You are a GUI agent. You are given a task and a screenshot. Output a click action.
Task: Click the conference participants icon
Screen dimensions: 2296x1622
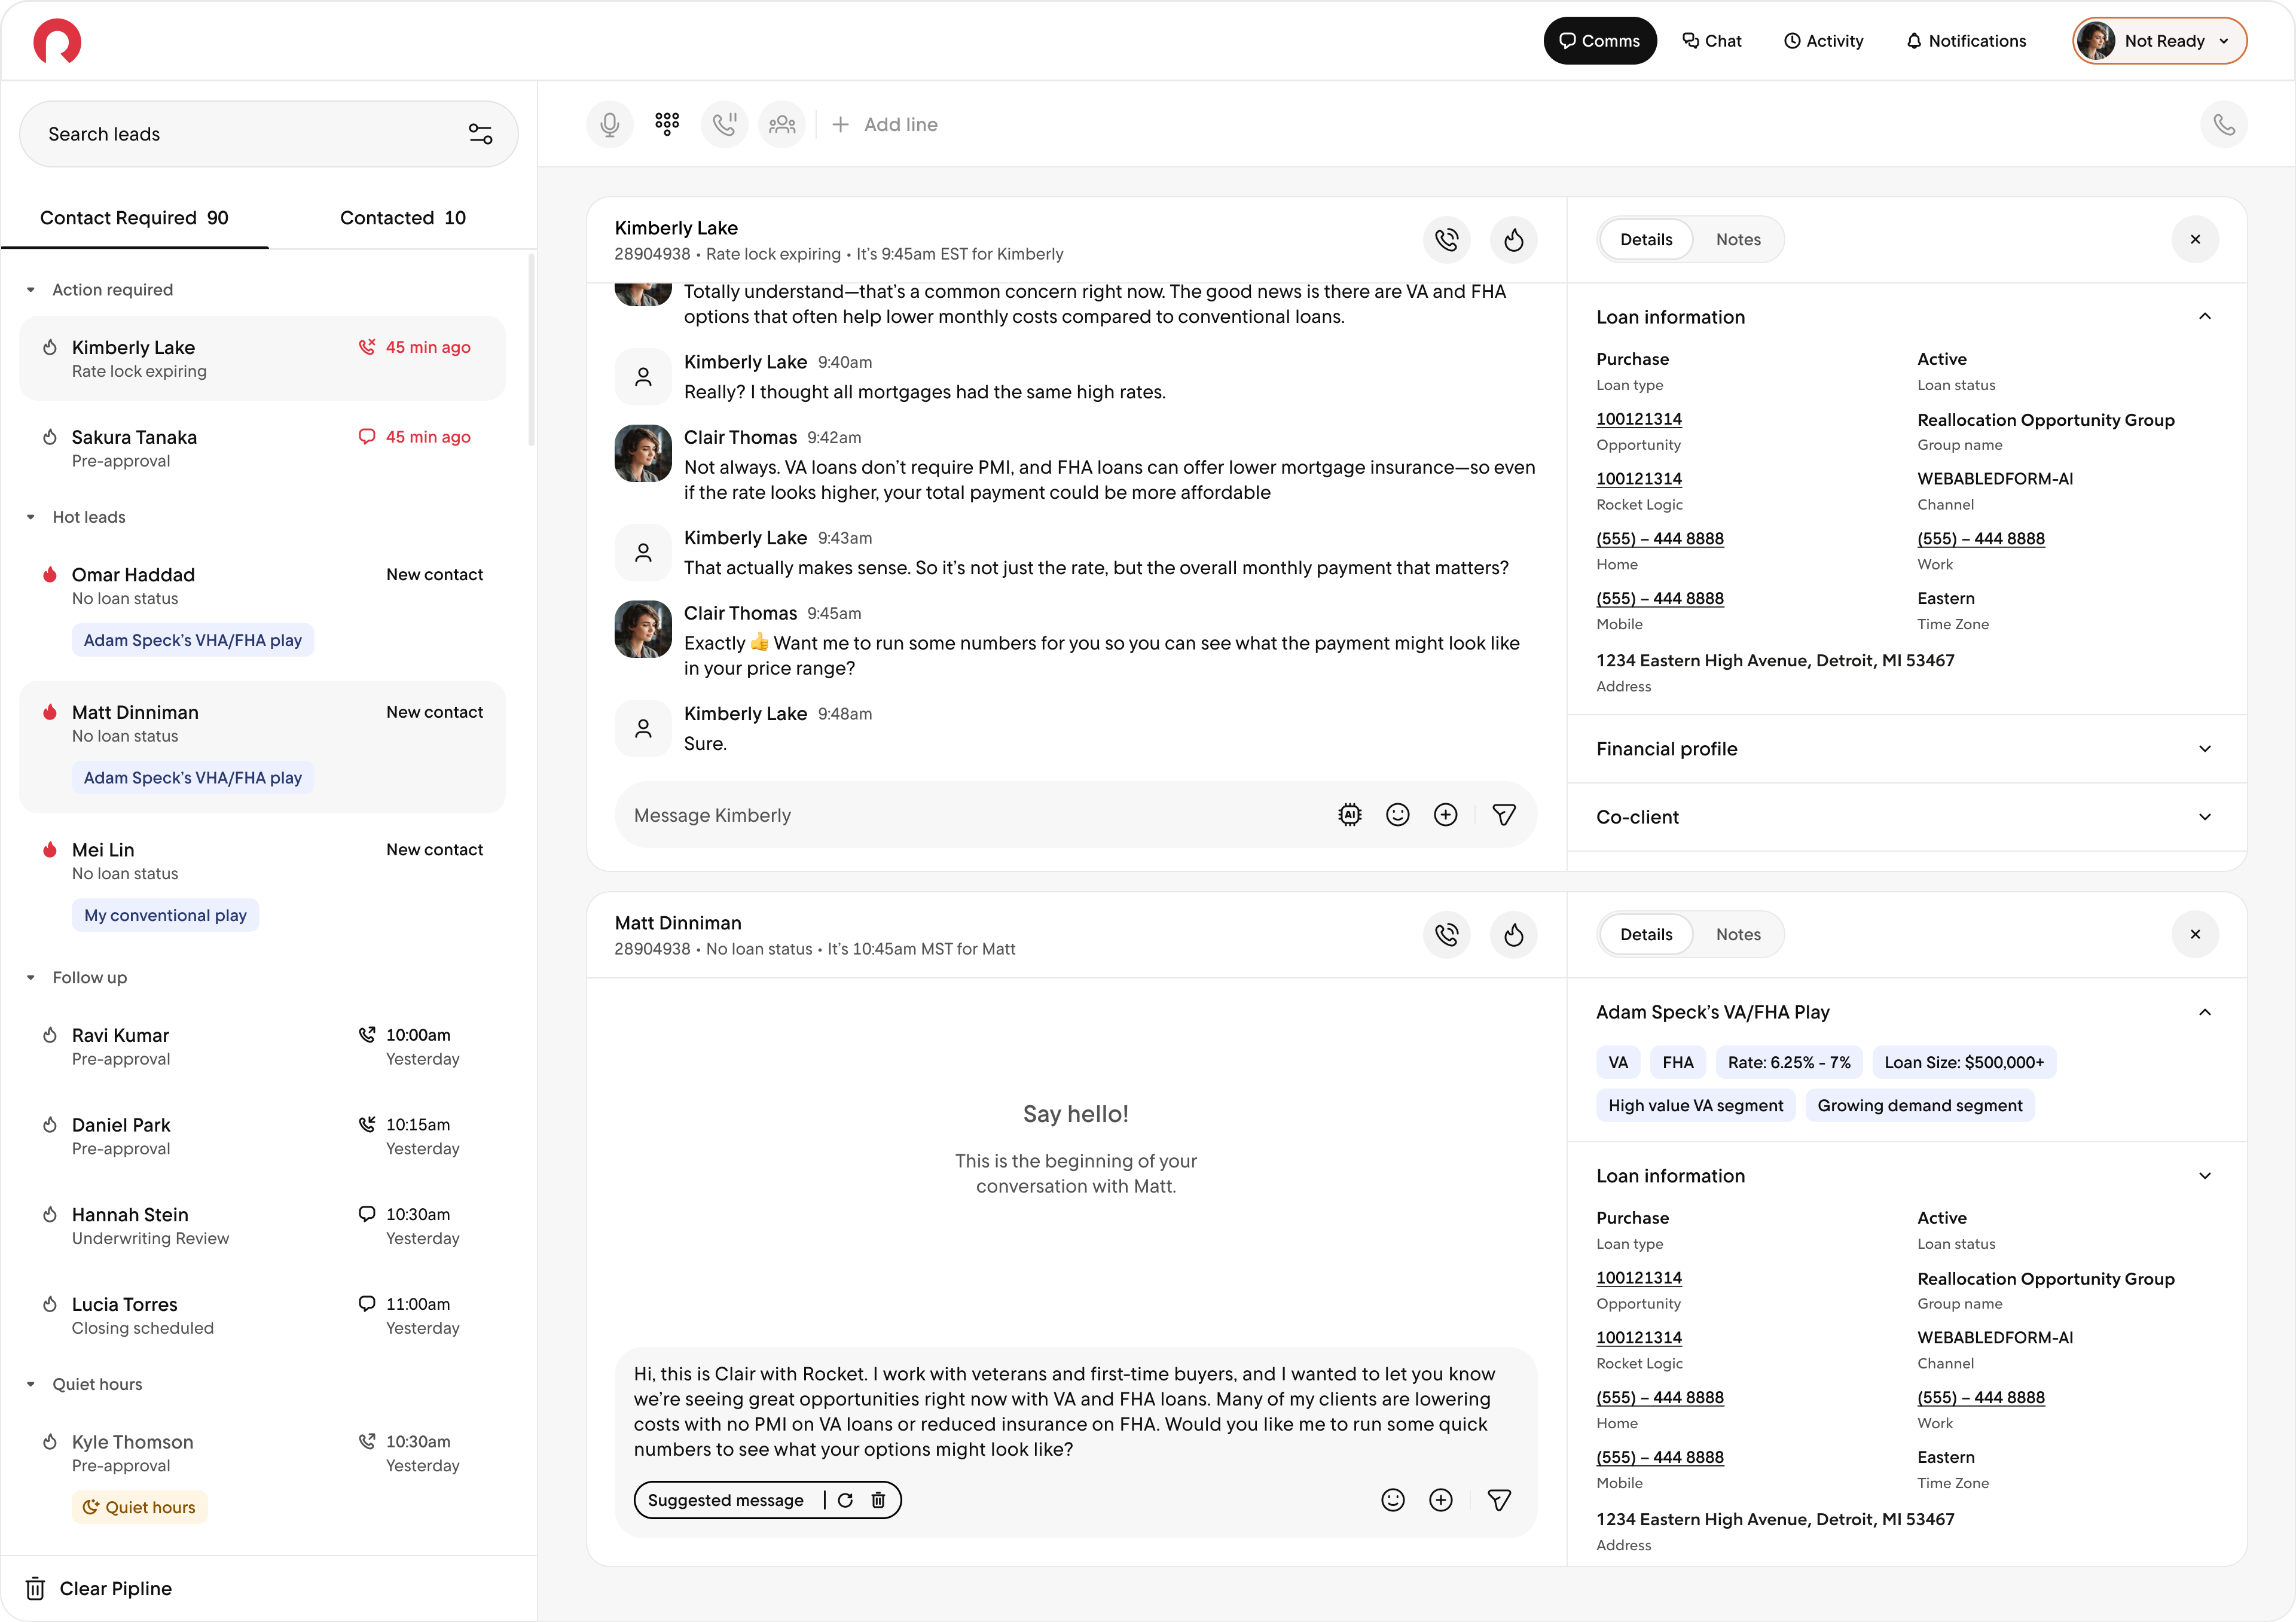[782, 124]
